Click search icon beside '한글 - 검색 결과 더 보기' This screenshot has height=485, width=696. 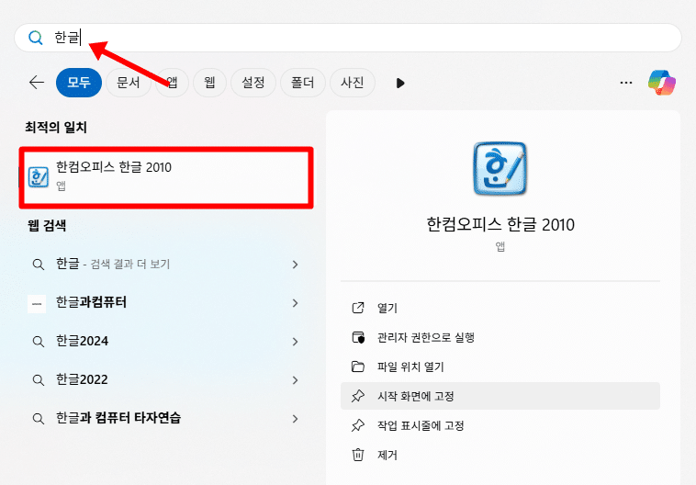(x=39, y=265)
